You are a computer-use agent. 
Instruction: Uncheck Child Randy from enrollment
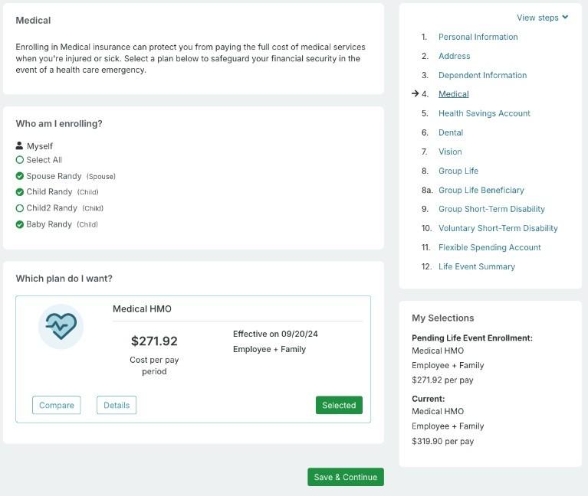tap(20, 192)
